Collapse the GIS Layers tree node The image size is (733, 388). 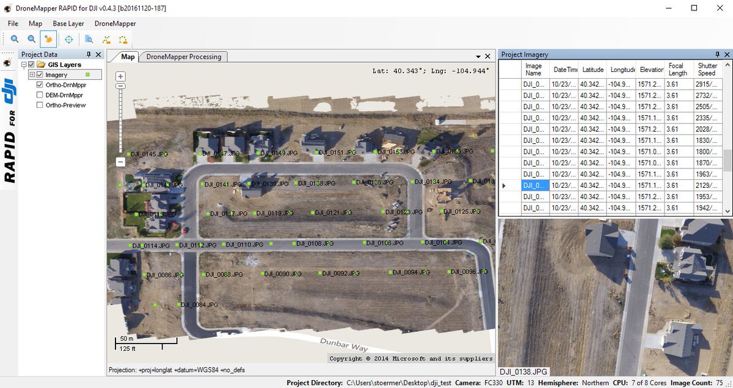pyautogui.click(x=24, y=64)
